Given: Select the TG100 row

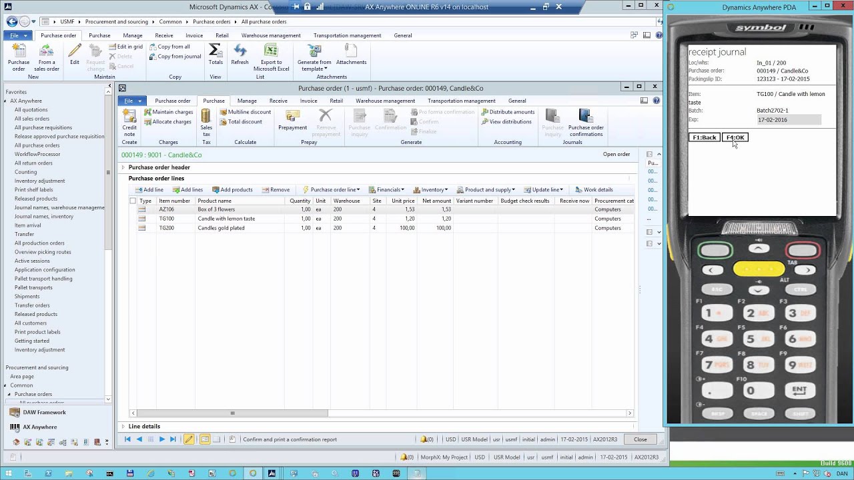Looking at the screenshot, I should tap(382, 219).
